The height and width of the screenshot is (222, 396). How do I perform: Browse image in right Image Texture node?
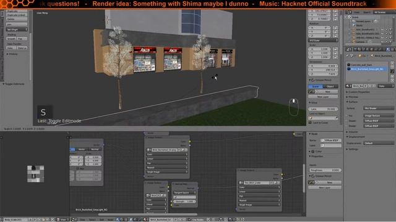coord(241,183)
